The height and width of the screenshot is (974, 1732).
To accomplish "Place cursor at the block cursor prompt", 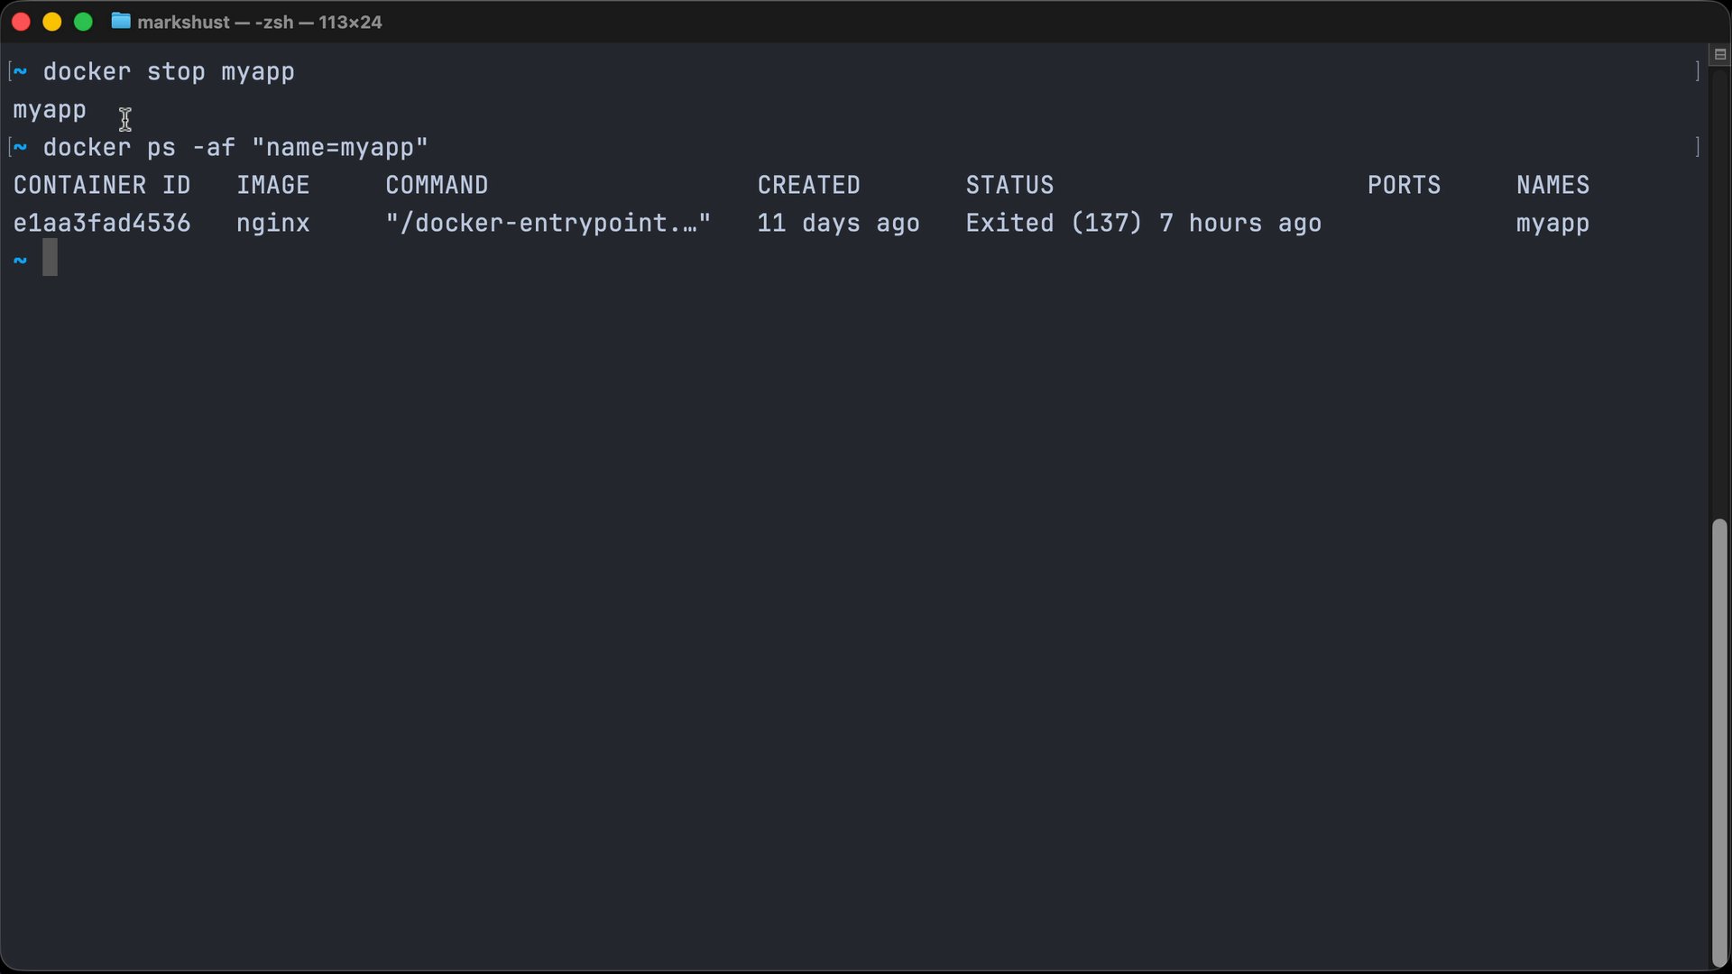I will tap(50, 258).
